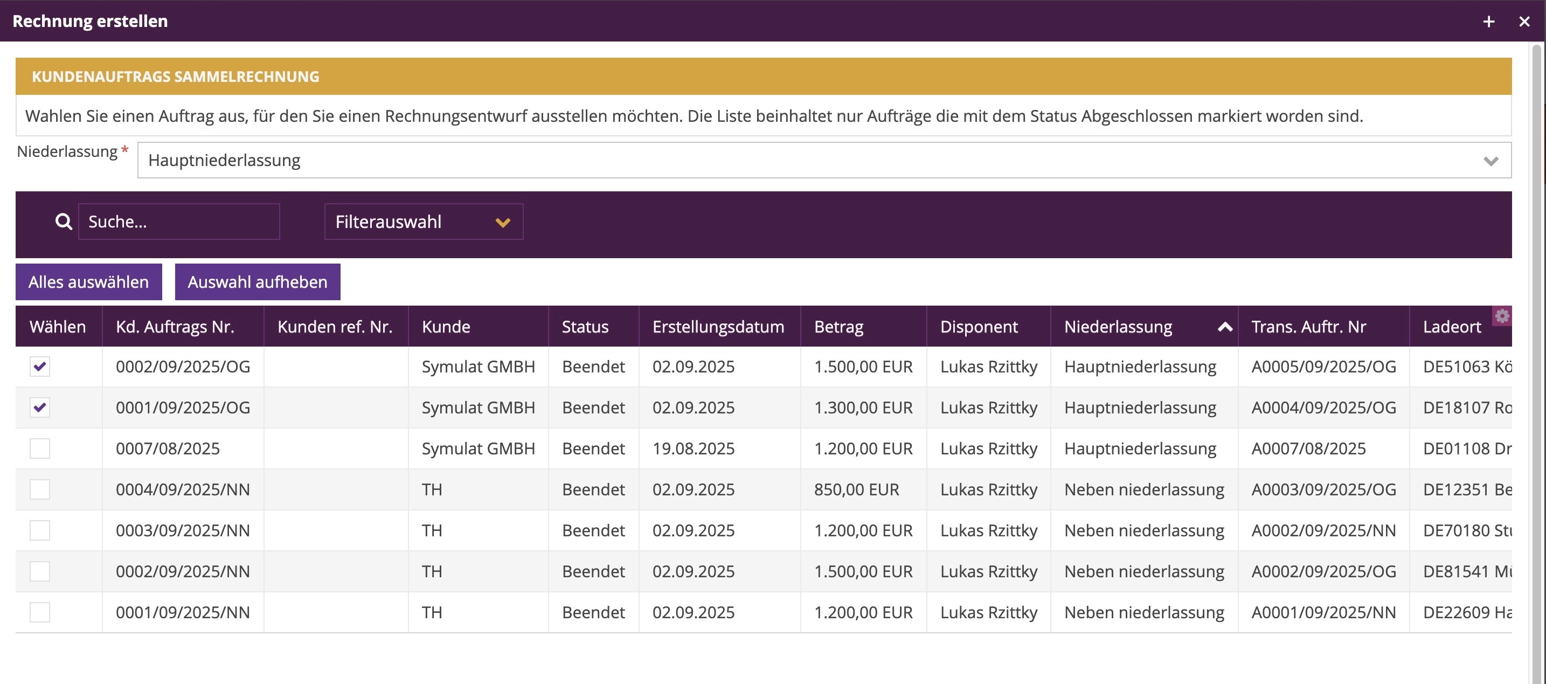Viewport: 1546px width, 684px height.
Task: Expand the Filterauswahl dropdown
Action: pyautogui.click(x=423, y=222)
